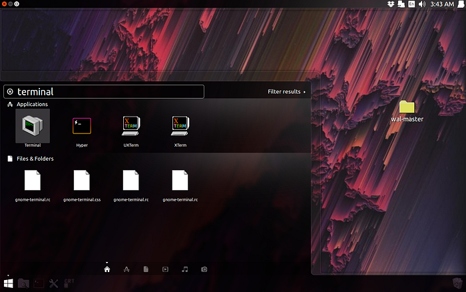Open the sound volume indicator
466x292 pixels.
[422, 4]
